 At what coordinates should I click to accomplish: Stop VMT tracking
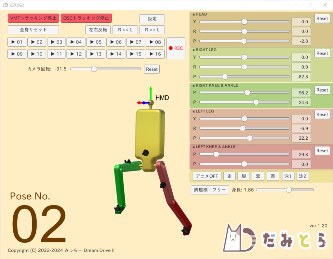point(33,18)
